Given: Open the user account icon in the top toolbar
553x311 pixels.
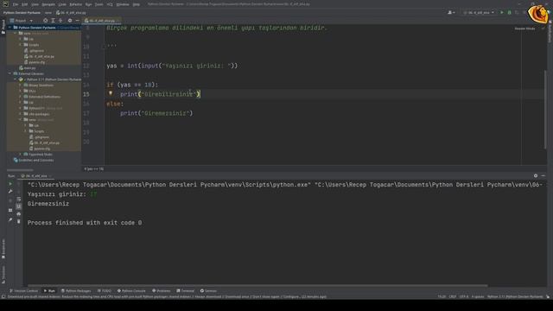Looking at the screenshot, I should pos(451,13).
